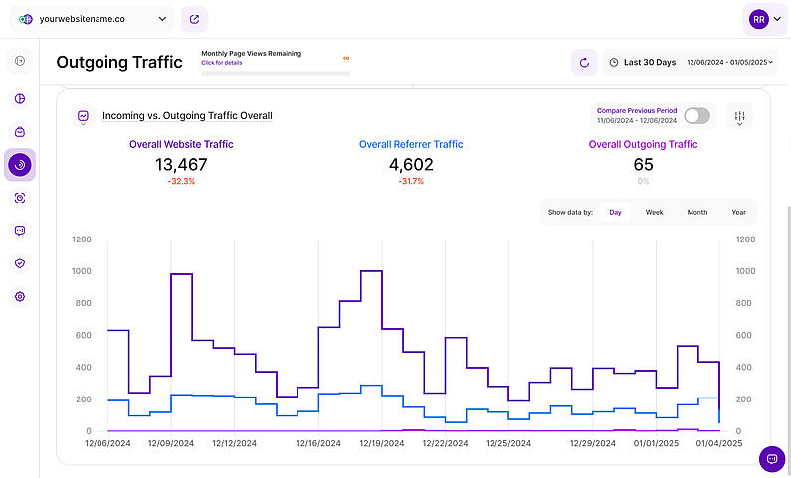Click the monthly page views progress bar

click(276, 73)
